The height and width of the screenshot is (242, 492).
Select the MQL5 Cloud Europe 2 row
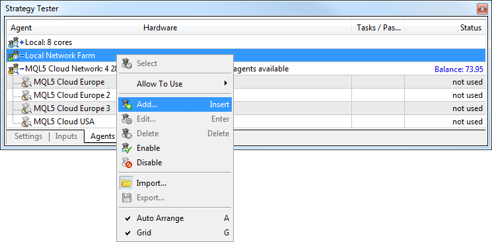click(246, 95)
